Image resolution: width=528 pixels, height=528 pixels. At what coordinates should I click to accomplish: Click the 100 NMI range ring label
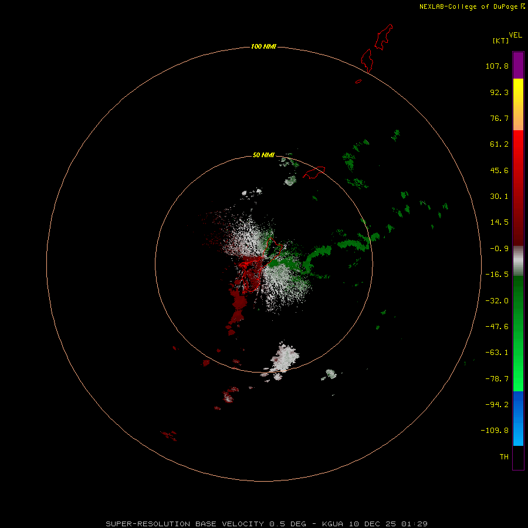point(263,46)
